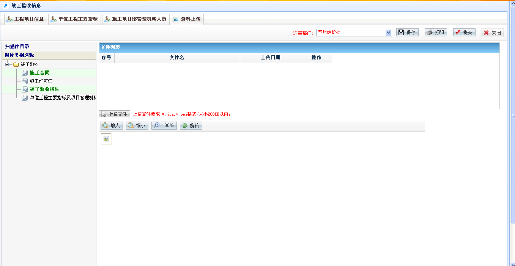The image size is (515, 266).
Task: Click the 上传文件 upload button
Action: (115, 114)
